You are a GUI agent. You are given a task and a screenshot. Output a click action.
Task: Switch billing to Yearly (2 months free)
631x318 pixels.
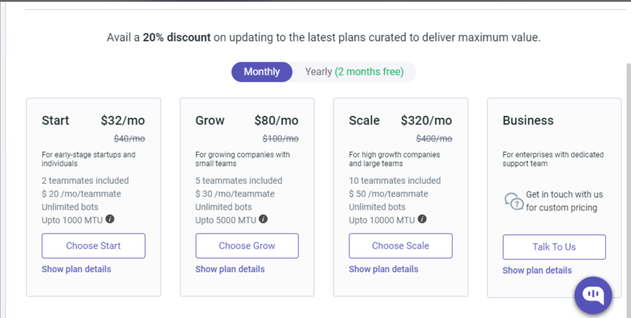[354, 72]
